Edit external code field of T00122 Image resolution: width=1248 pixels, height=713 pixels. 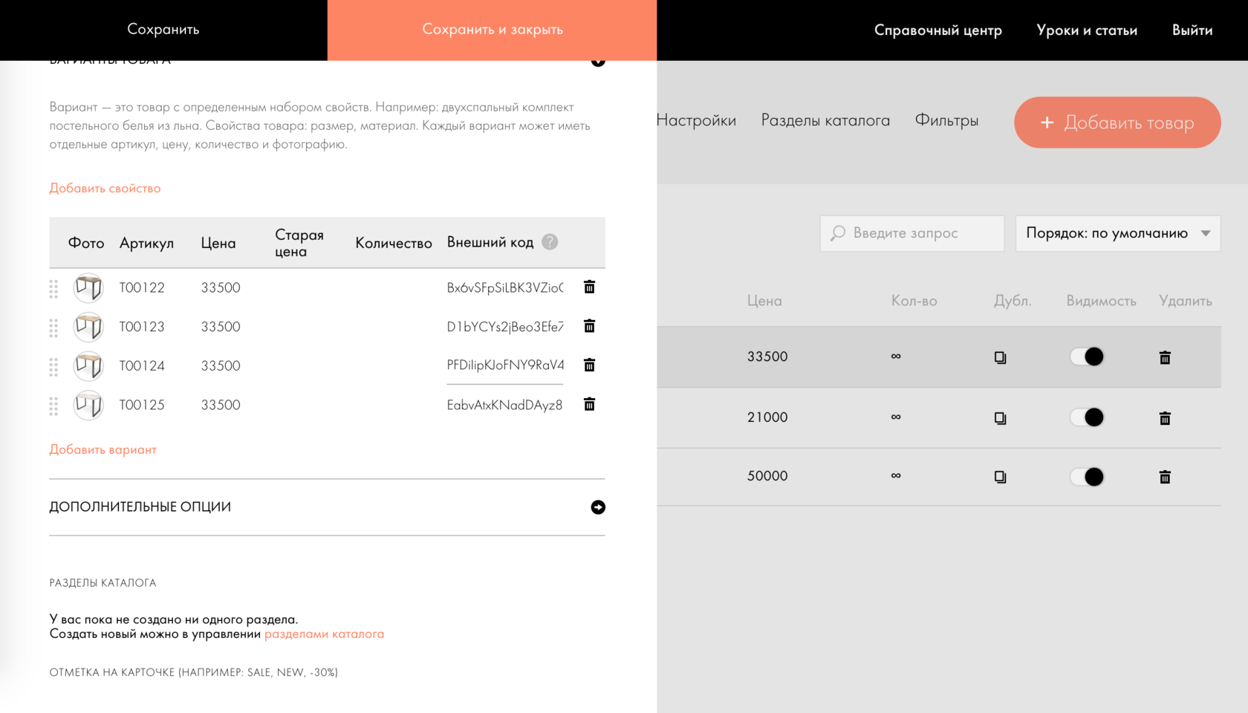[x=505, y=287]
